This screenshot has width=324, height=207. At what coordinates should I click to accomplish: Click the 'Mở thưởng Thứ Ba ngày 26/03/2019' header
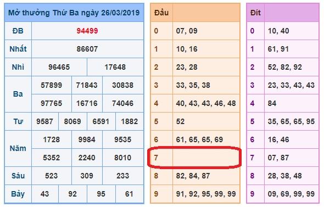point(74,13)
